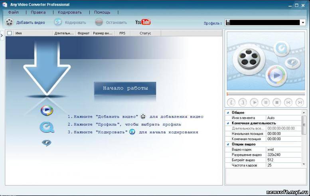
Task: Sort by the Статус column header
Action: point(146,33)
